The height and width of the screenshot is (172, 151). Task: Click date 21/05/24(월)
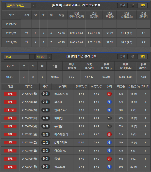pos(29,94)
